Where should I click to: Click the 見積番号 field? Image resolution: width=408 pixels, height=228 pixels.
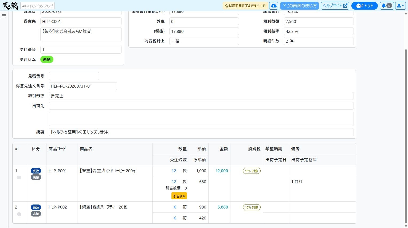(x=74, y=76)
